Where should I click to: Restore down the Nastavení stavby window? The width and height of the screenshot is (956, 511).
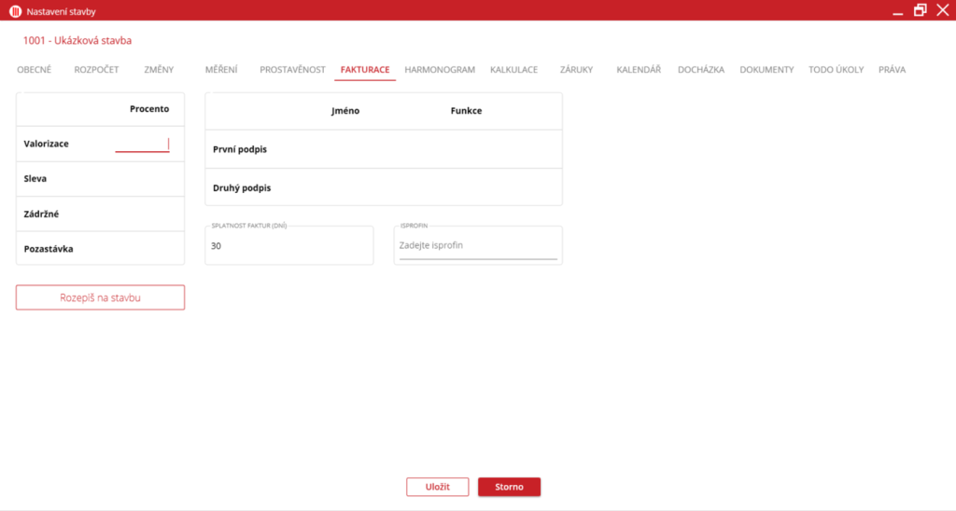pyautogui.click(x=921, y=10)
